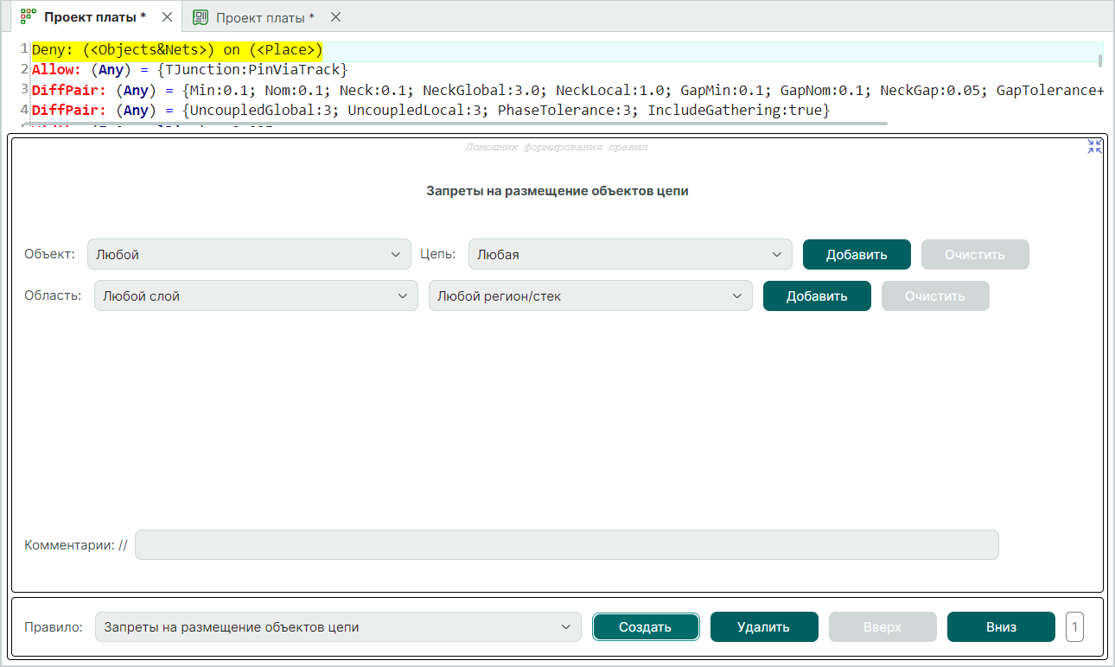Image resolution: width=1115 pixels, height=667 pixels.
Task: Switch to the inactive Проект платы tab
Action: 264,17
